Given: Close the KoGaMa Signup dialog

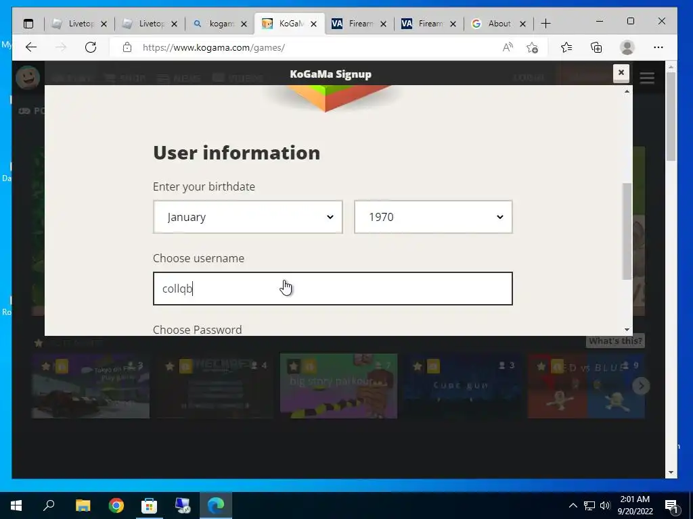Looking at the screenshot, I should pyautogui.click(x=621, y=73).
